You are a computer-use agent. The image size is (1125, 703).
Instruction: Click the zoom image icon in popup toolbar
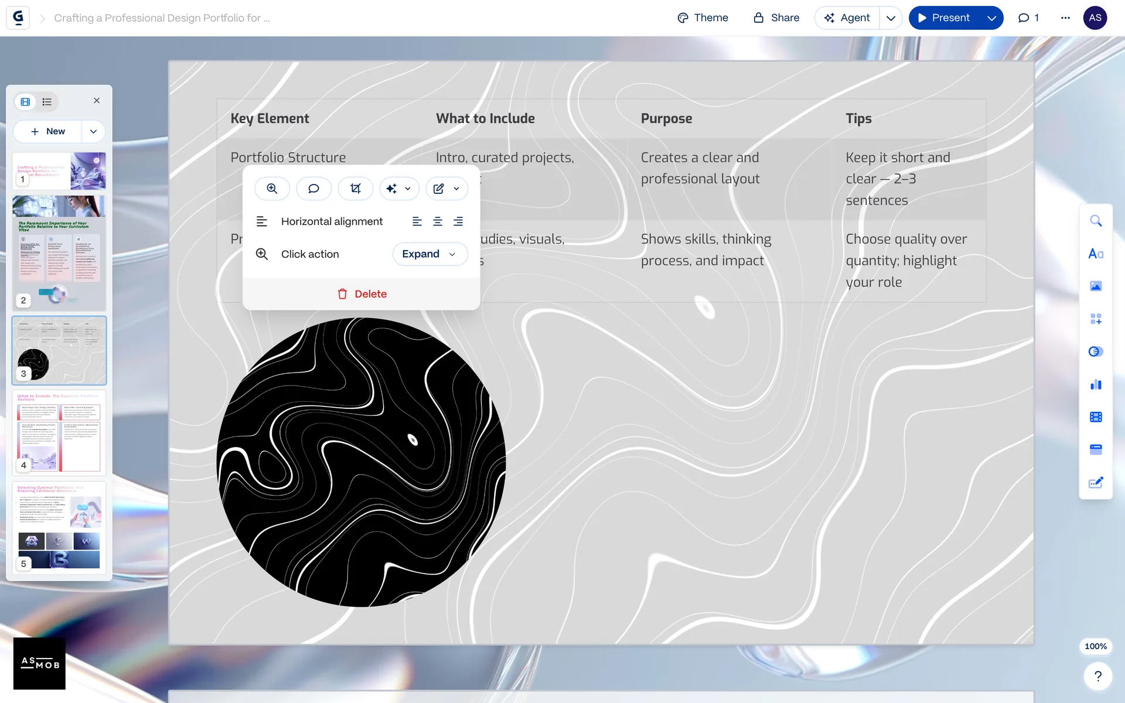(x=272, y=189)
